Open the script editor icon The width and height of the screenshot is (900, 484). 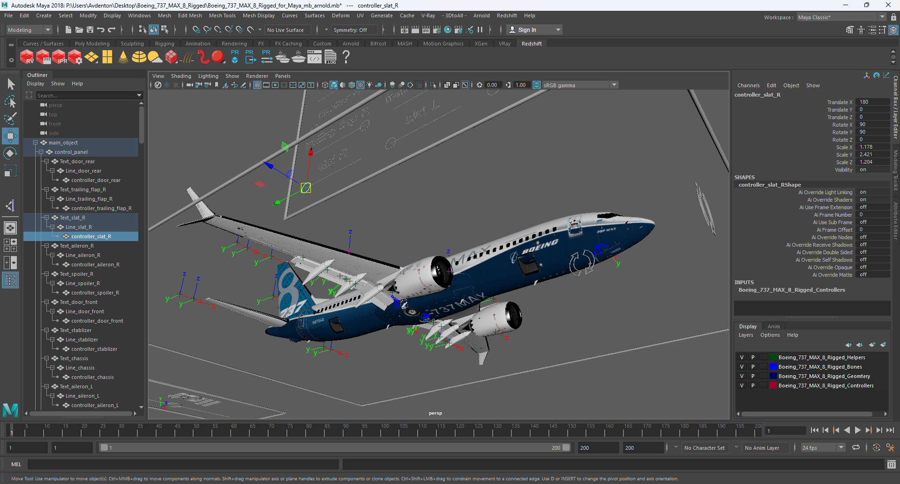892,464
